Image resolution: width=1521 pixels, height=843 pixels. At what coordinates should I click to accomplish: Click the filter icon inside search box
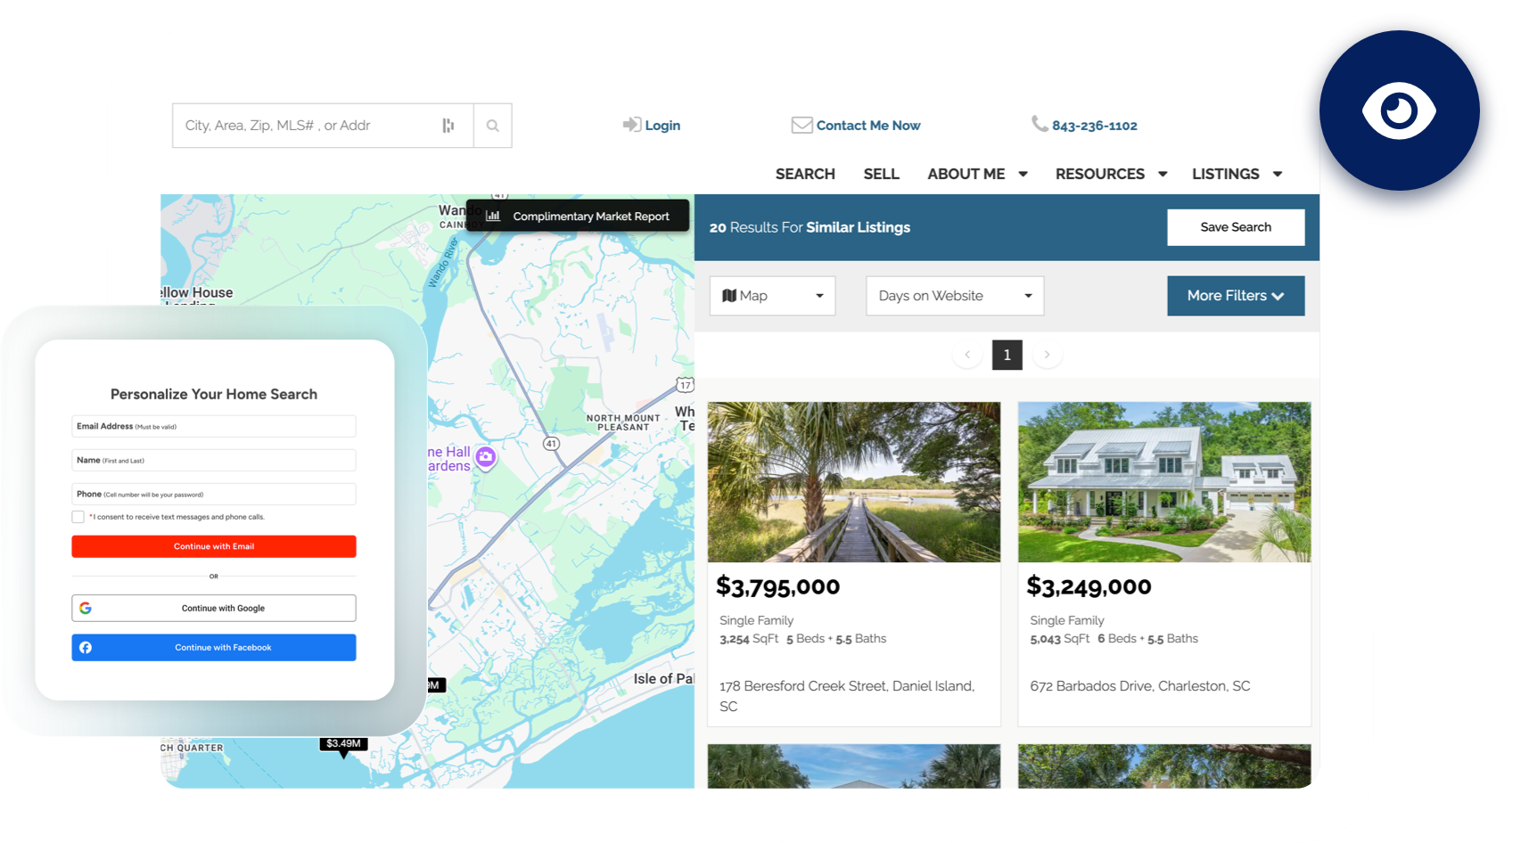(x=448, y=126)
